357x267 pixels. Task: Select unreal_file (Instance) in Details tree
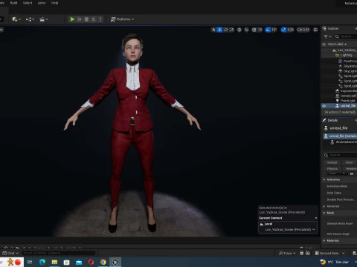[341, 136]
